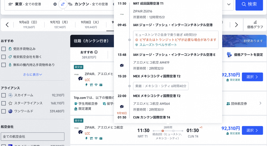267x146 pixels.
Task: Select the second 92,310円 flight with 選択
Action: pyautogui.click(x=252, y=130)
